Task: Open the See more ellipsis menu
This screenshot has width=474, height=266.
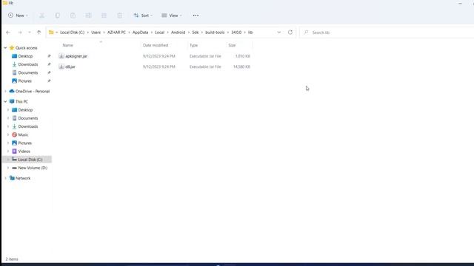Action: click(x=196, y=16)
